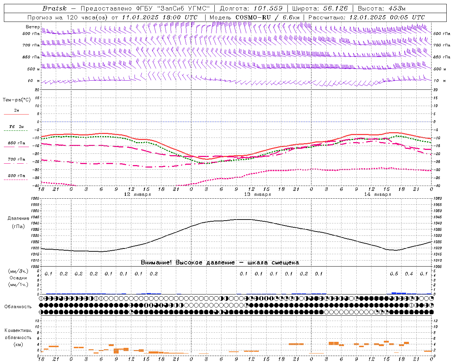Select the Тем-ра(°C) temperature axis title

pos(17,100)
